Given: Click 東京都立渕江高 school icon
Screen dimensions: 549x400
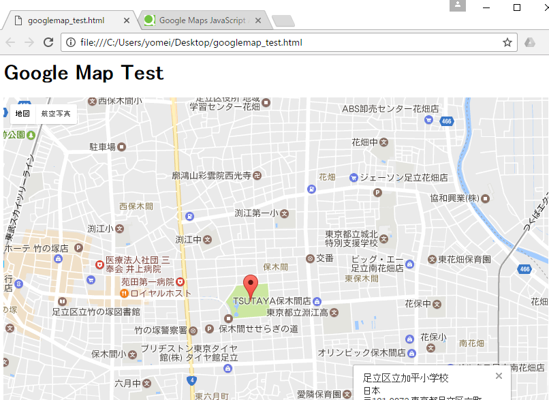Looking at the screenshot, I should click(334, 312).
